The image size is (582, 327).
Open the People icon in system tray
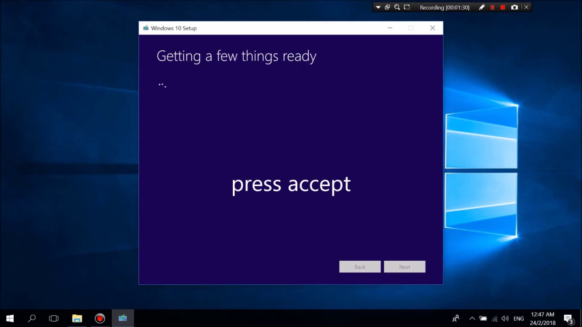coord(456,318)
